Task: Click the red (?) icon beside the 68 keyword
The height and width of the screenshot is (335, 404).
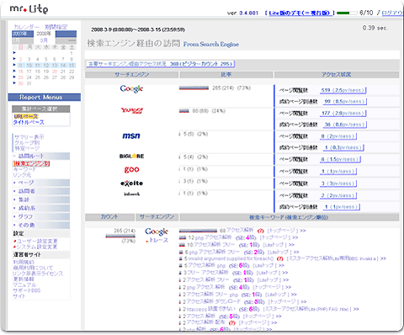Action: (x=261, y=231)
